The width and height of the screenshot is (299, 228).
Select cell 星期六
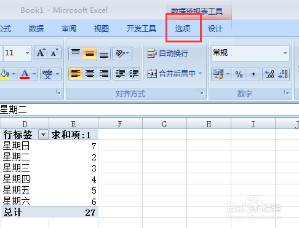coord(25,201)
